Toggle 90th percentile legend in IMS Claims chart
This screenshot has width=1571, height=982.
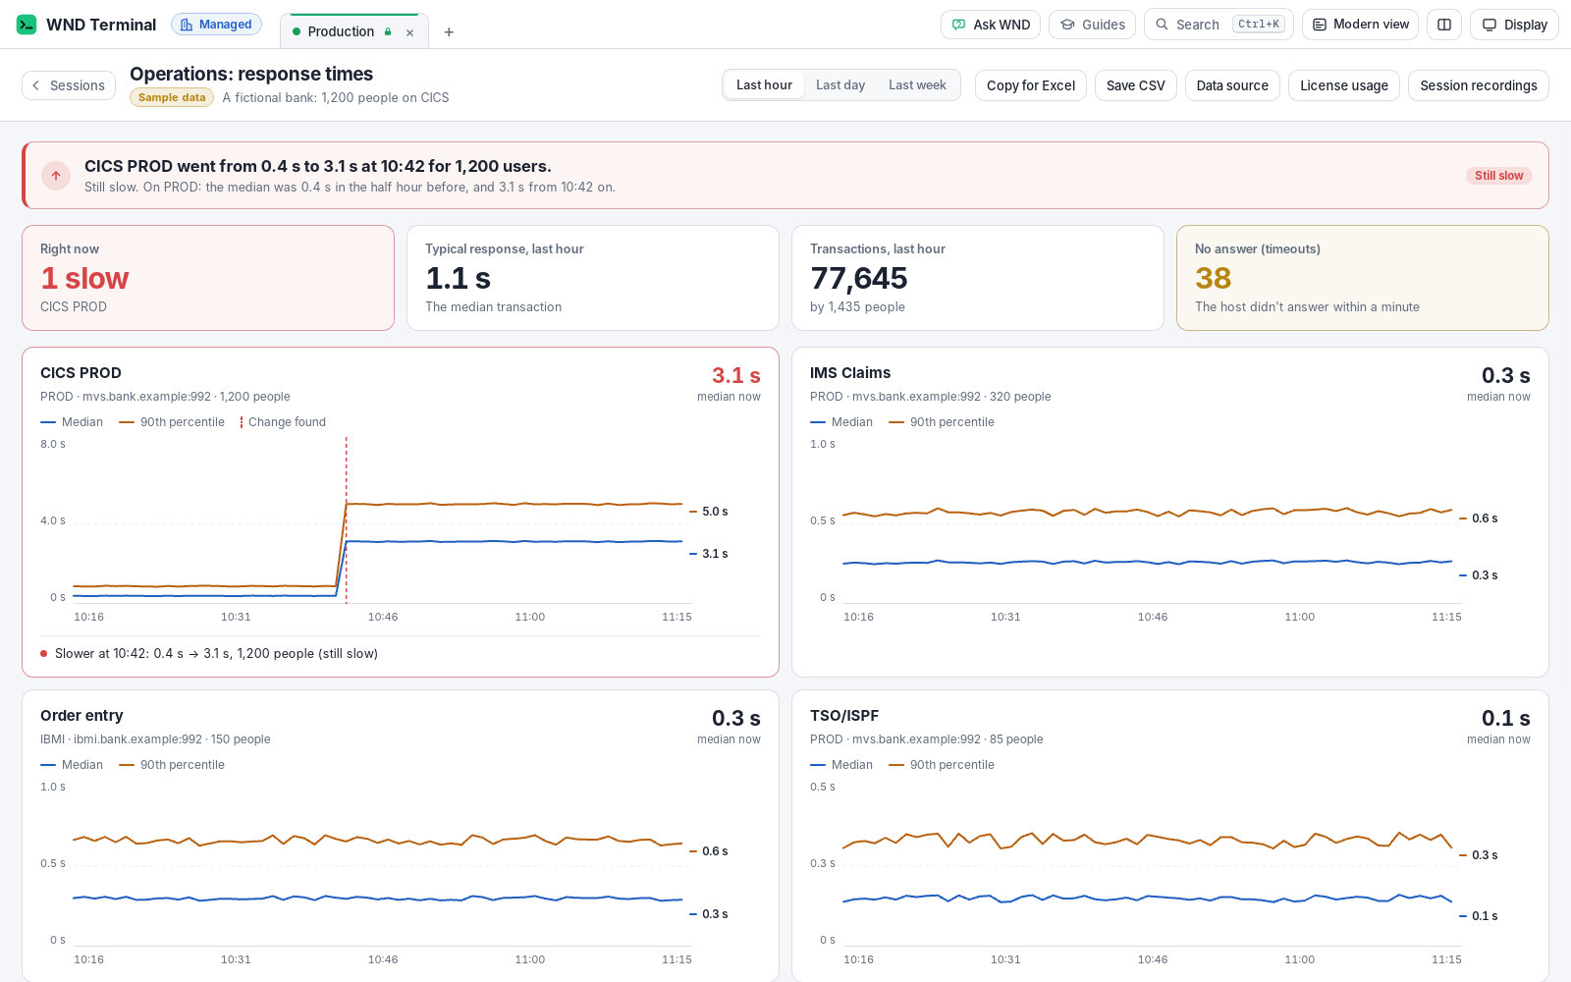coord(942,422)
